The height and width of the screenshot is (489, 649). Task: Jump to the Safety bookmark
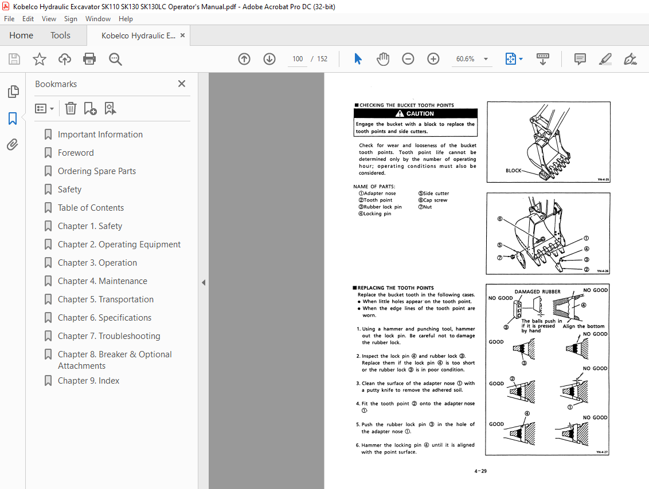[69, 190]
